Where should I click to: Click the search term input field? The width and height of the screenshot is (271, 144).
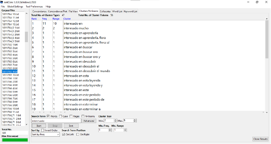(x=56, y=121)
